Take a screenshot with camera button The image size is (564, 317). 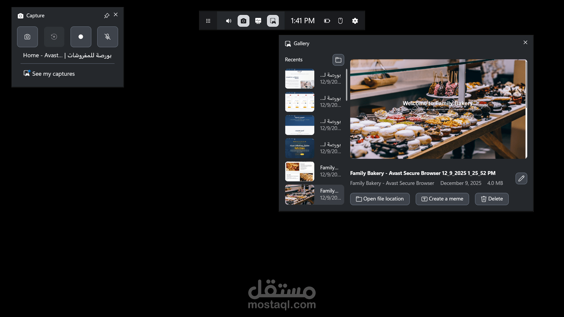click(27, 37)
